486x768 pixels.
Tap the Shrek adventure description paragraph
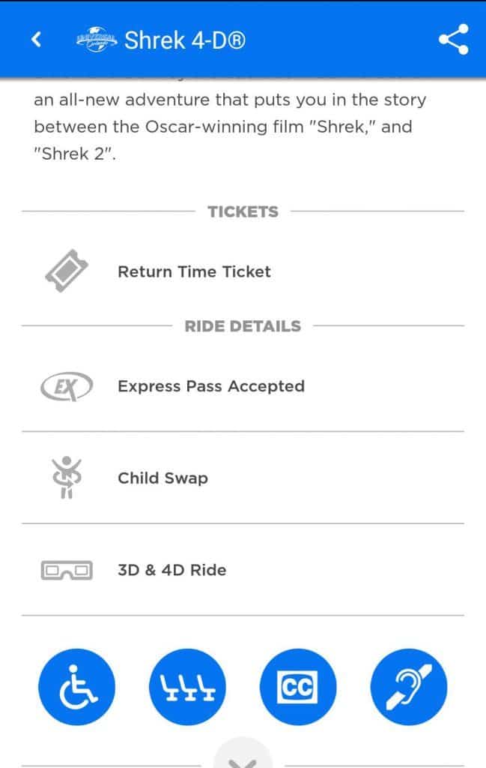click(230, 126)
